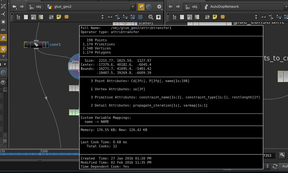
Task: Toggle grid display in glue_geo2 toolbar
Action: pos(140,17)
